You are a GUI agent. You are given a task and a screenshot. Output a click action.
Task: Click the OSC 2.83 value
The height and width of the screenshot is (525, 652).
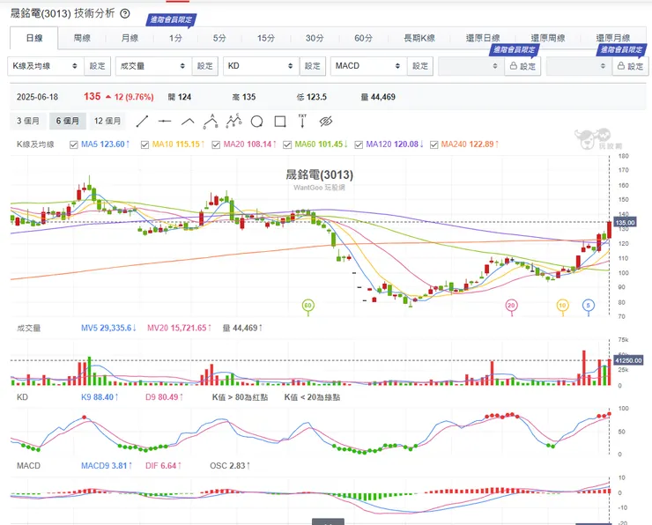point(230,466)
